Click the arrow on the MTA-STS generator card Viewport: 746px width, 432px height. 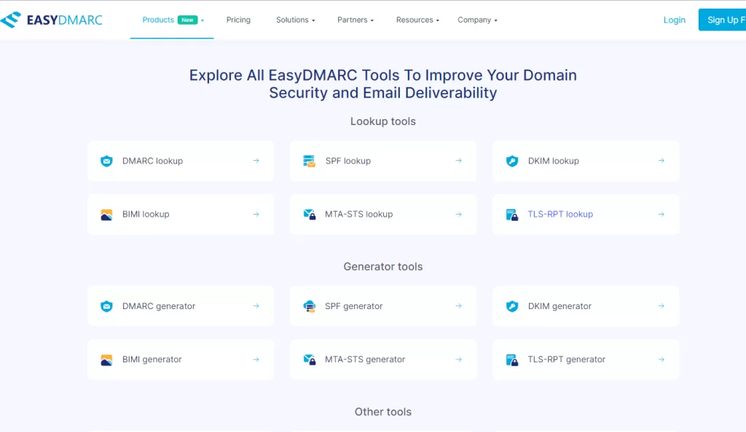(x=459, y=359)
